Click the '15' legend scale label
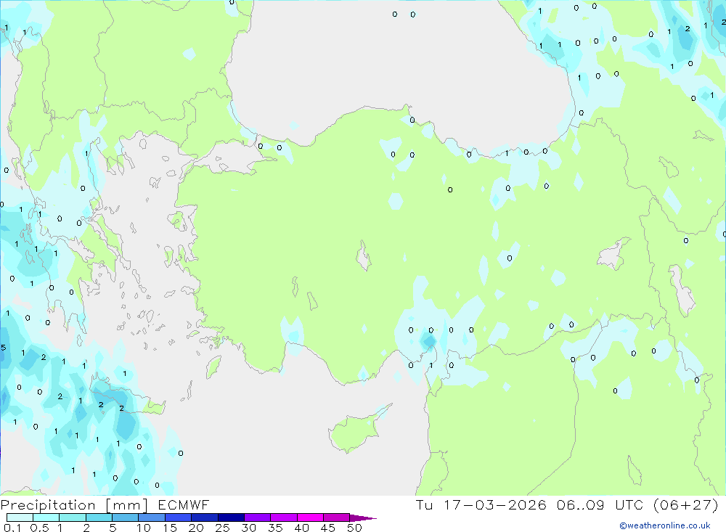The height and width of the screenshot is (532, 726). coord(170,528)
